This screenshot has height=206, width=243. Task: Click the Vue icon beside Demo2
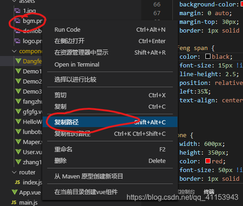pos(18,81)
